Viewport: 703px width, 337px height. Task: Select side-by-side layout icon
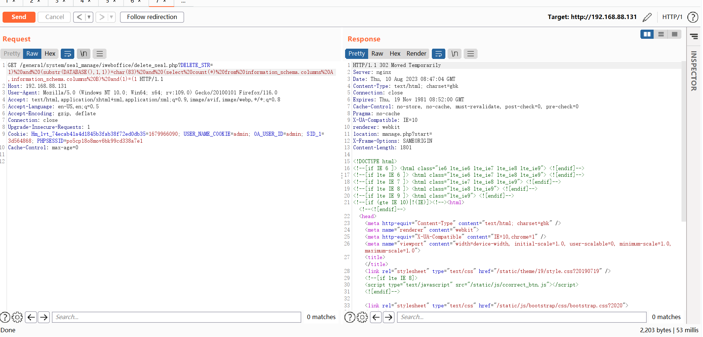click(647, 34)
